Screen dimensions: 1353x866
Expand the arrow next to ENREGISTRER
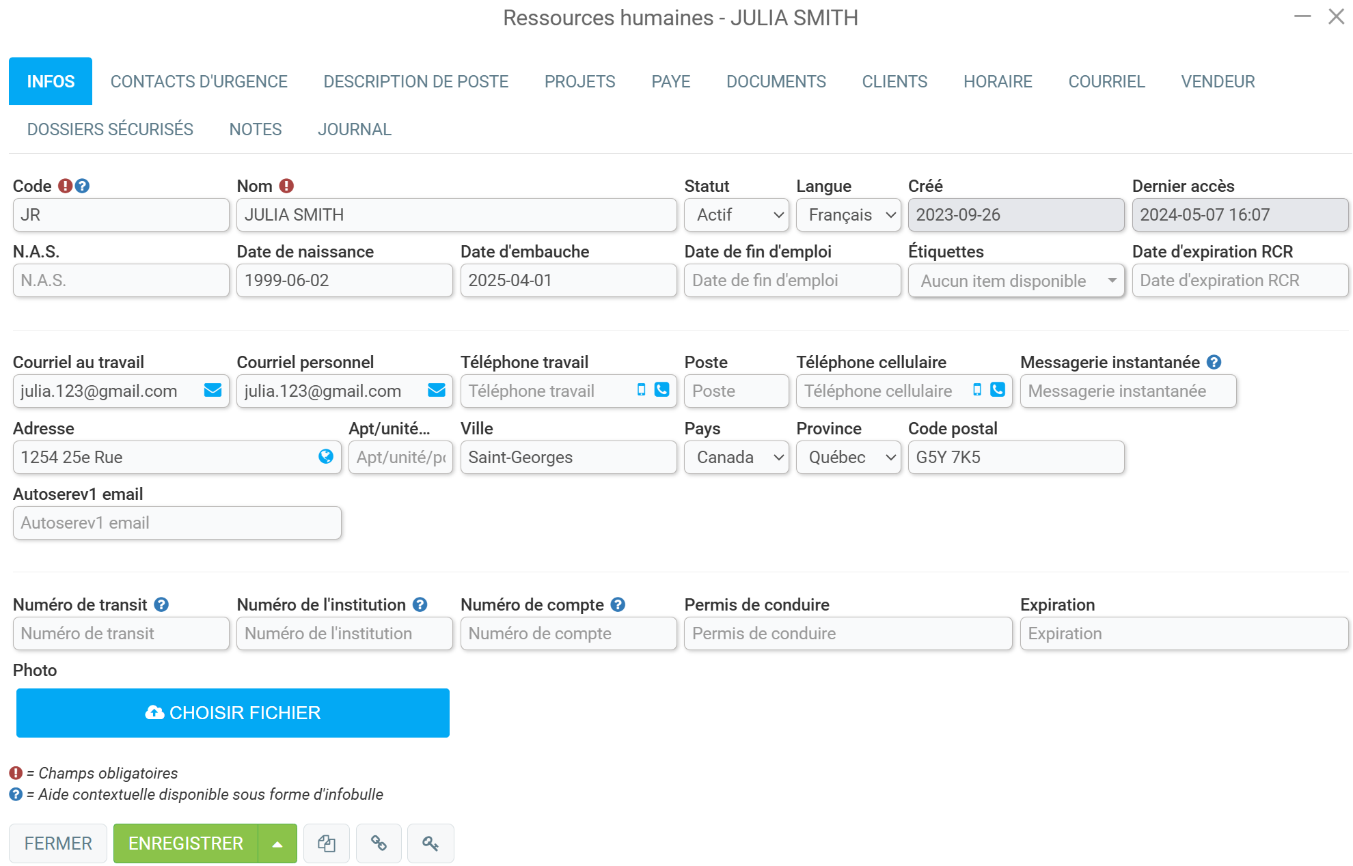(277, 843)
